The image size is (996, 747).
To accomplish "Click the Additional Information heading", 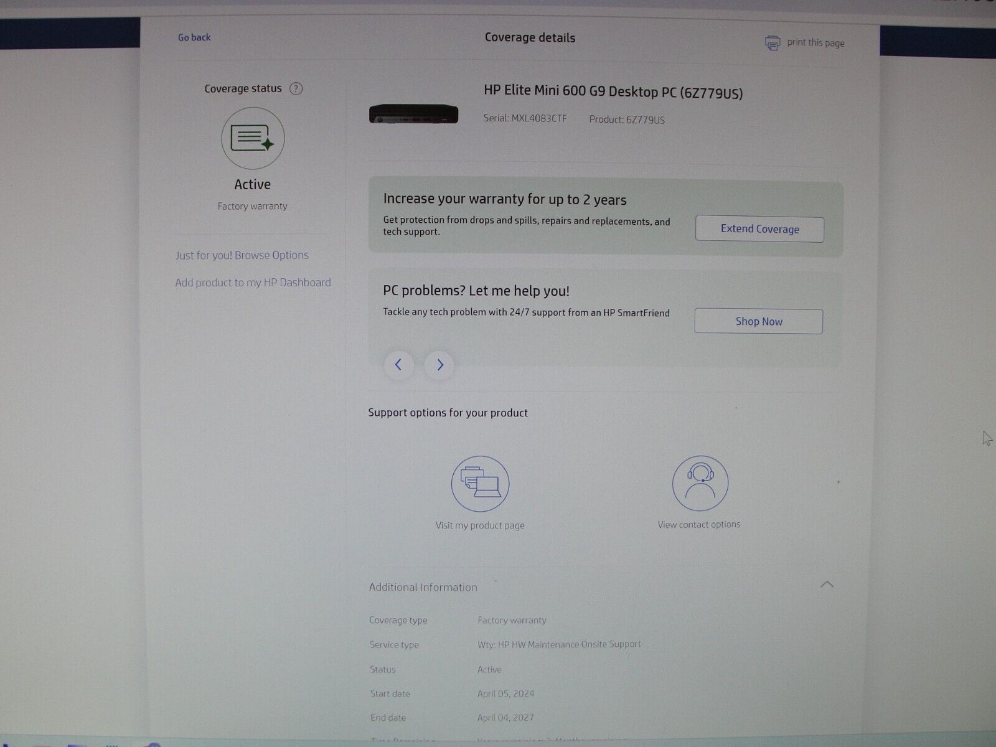I will point(423,587).
